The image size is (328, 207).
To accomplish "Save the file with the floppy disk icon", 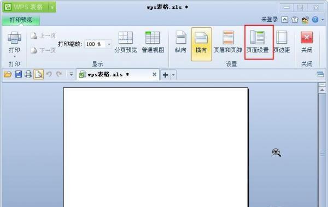I will point(18,74).
